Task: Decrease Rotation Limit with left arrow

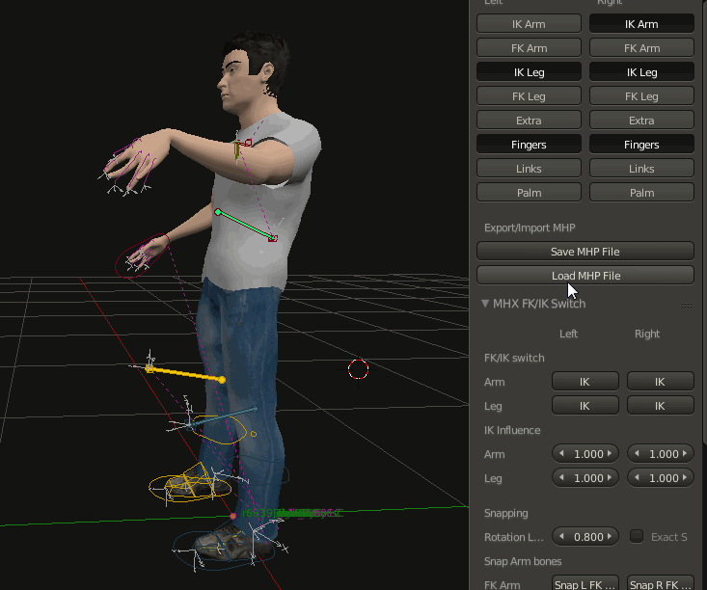Action: pos(561,536)
